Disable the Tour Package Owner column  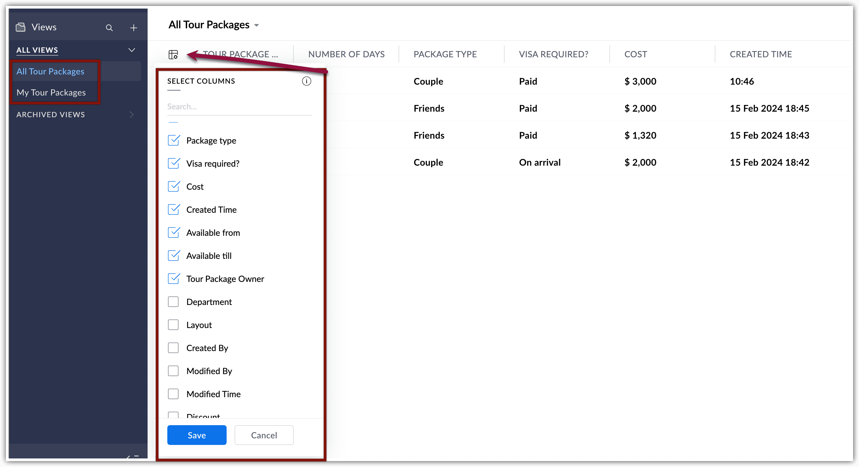click(173, 279)
